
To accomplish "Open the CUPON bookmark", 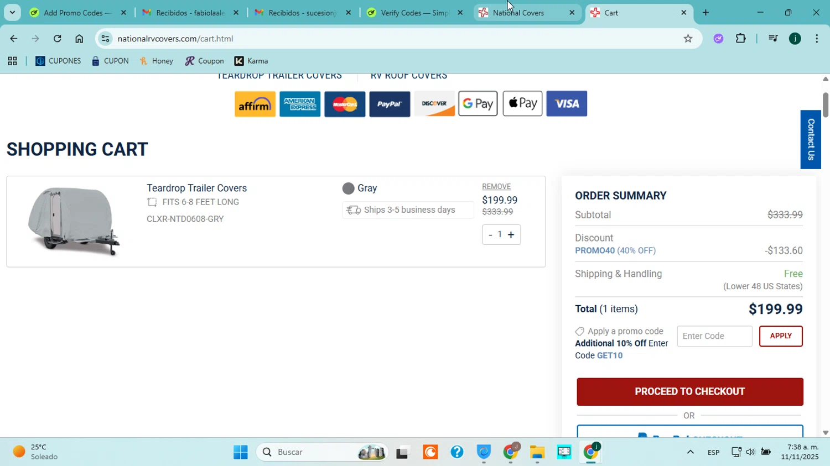I will tap(110, 61).
